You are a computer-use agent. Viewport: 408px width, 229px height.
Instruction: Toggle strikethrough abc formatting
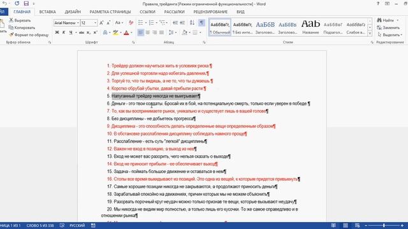tap(82, 32)
